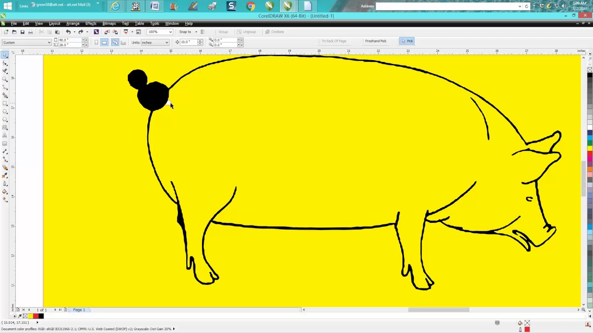Expand the document color profiles arrow
593x333 pixels.
[x=174, y=329]
